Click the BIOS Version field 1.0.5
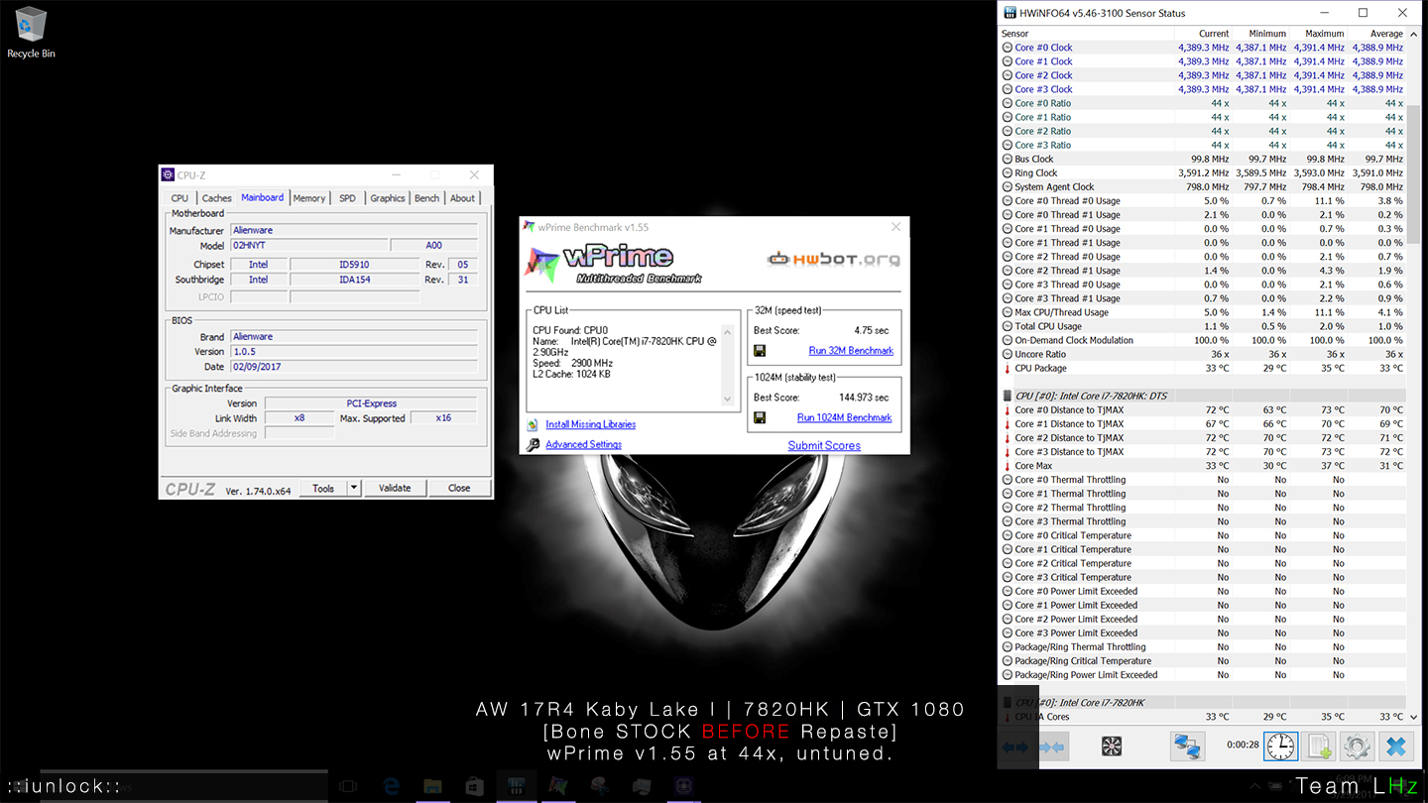The height and width of the screenshot is (803, 1428). pos(354,352)
